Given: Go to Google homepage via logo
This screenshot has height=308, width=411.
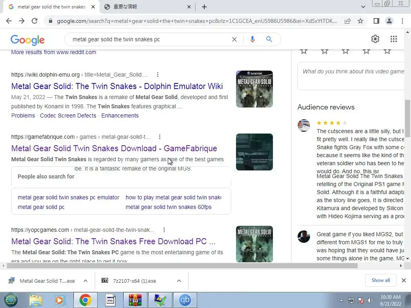Looking at the screenshot, I should (x=28, y=40).
